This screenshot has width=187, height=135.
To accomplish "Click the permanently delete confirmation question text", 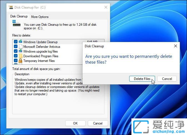I will (129, 59).
